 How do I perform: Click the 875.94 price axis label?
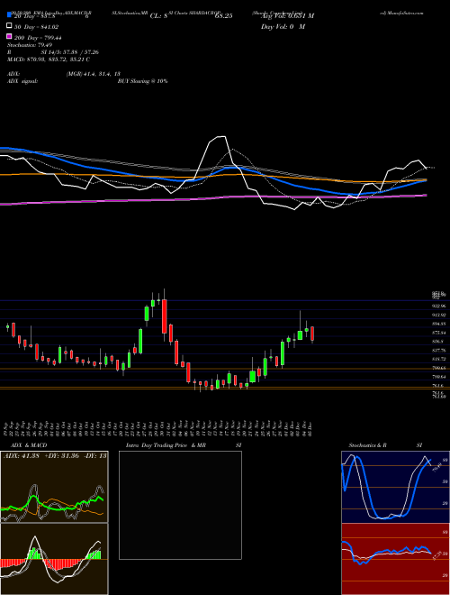pos(439,333)
